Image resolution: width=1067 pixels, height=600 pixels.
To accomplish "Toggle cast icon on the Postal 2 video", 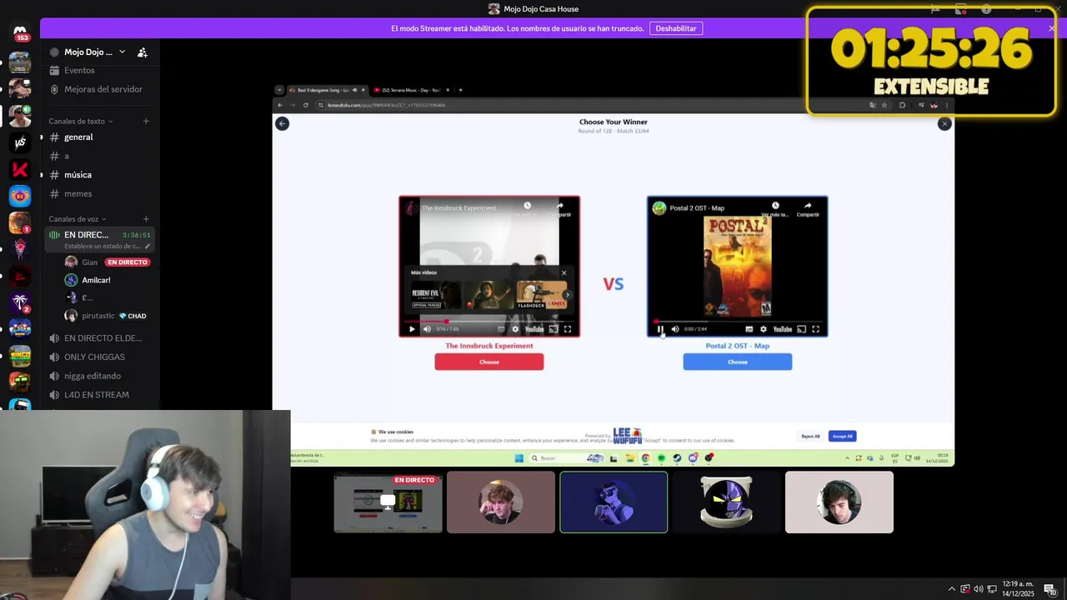I will click(x=801, y=329).
